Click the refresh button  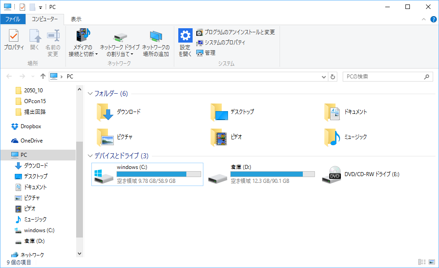(333, 77)
